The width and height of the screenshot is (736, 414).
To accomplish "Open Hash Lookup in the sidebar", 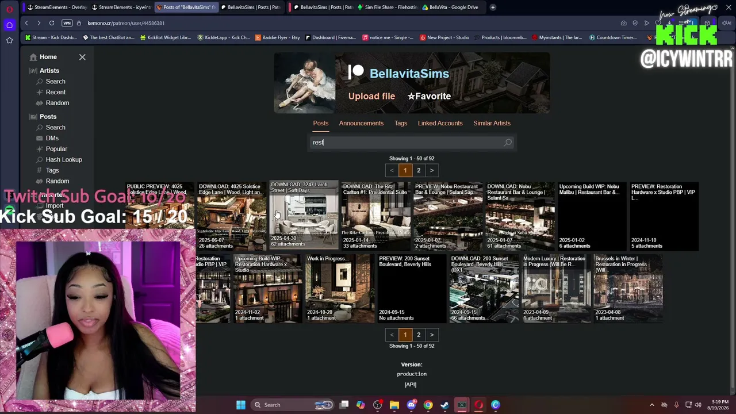I will [x=64, y=159].
